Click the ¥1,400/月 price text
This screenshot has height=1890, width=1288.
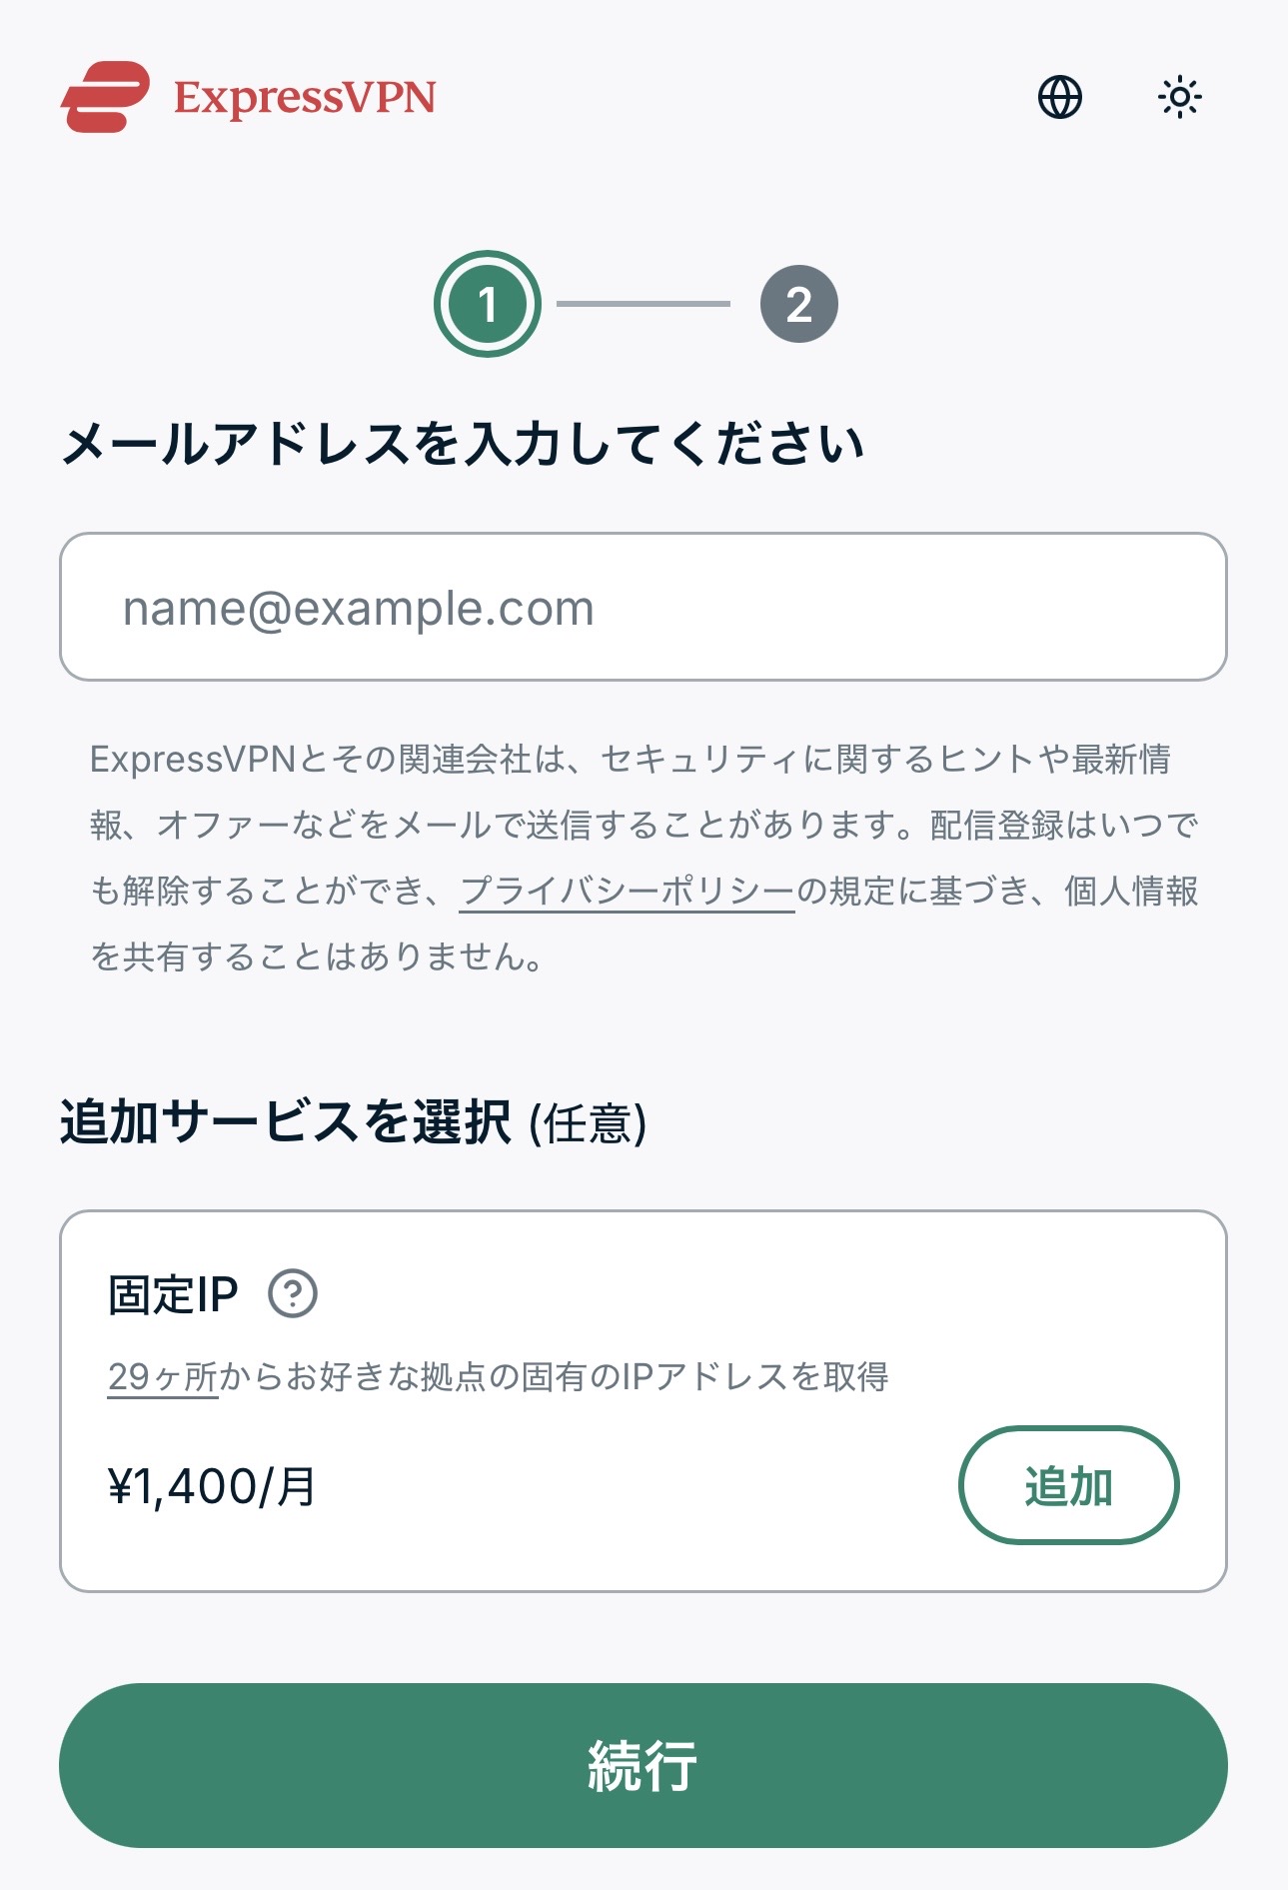click(x=212, y=1486)
